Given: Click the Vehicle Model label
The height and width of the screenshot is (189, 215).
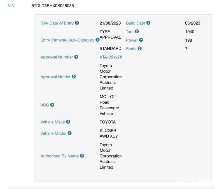Looking at the screenshot, I should 53,133.
